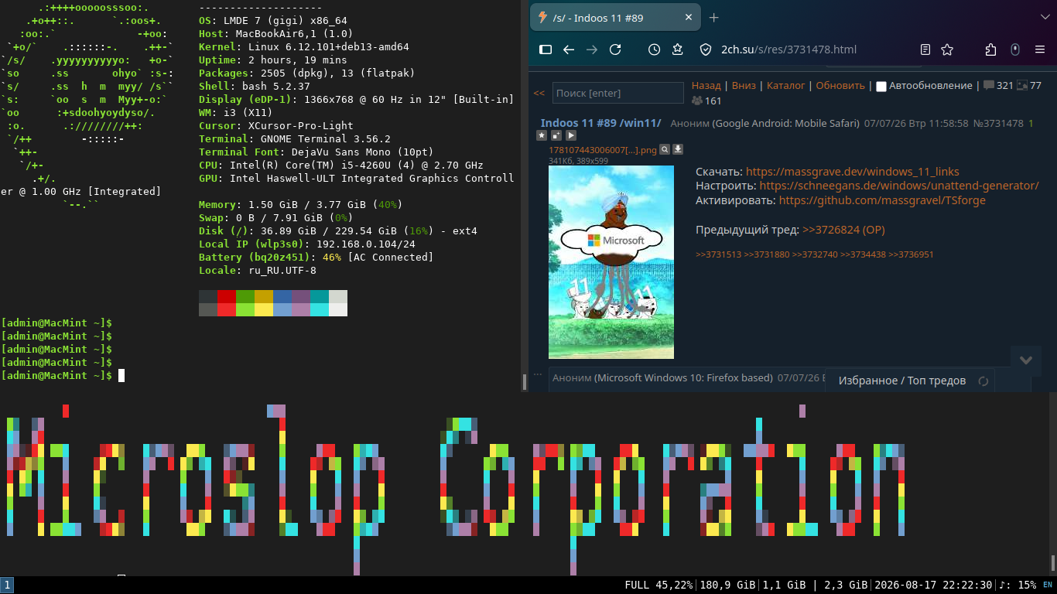1057x594 pixels.
Task: Click the Обновить thread link
Action: coord(840,85)
